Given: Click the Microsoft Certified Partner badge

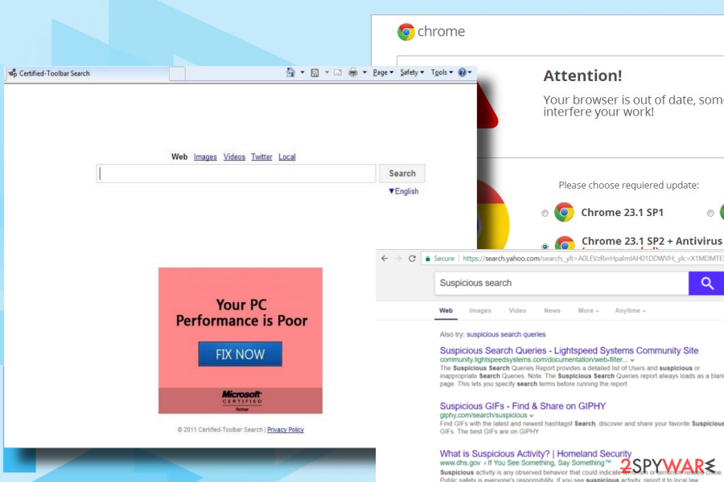Looking at the screenshot, I should (x=241, y=400).
